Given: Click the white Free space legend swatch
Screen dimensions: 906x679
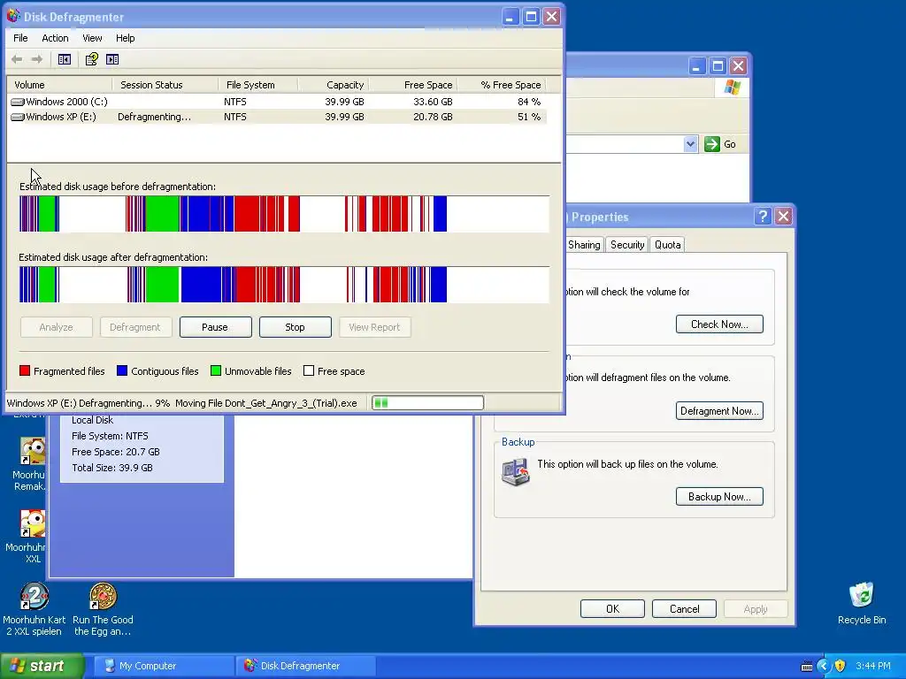Looking at the screenshot, I should (x=309, y=370).
